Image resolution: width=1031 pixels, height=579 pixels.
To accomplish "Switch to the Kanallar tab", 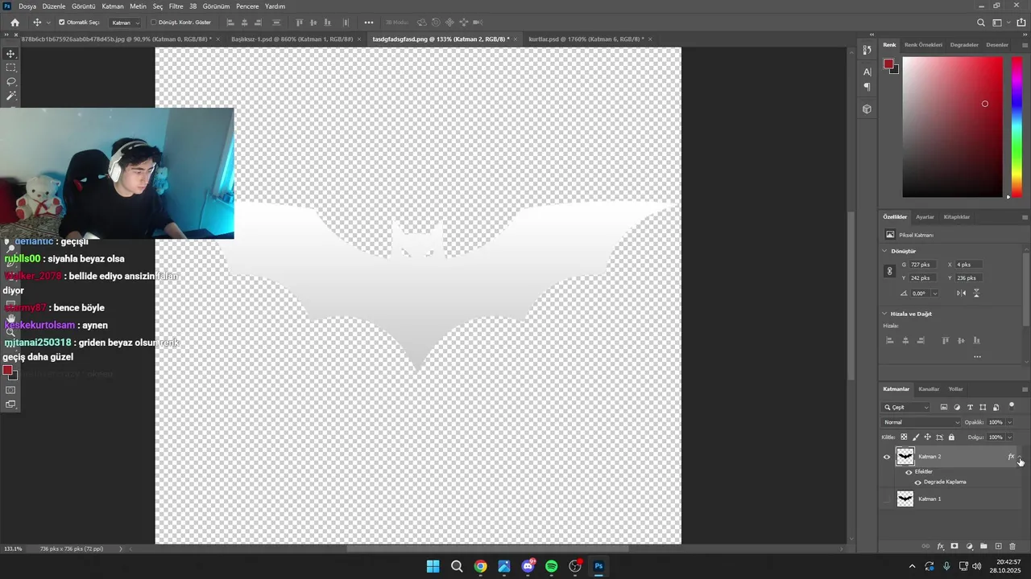I will pos(929,389).
